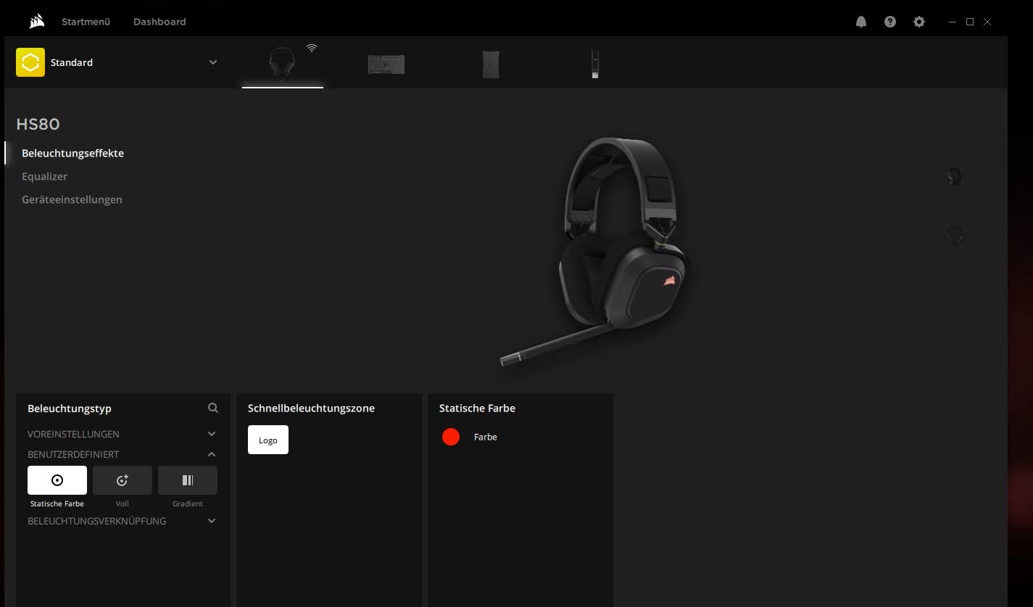Maximize the iCUE window
Viewport: 1033px width, 607px height.
970,22
